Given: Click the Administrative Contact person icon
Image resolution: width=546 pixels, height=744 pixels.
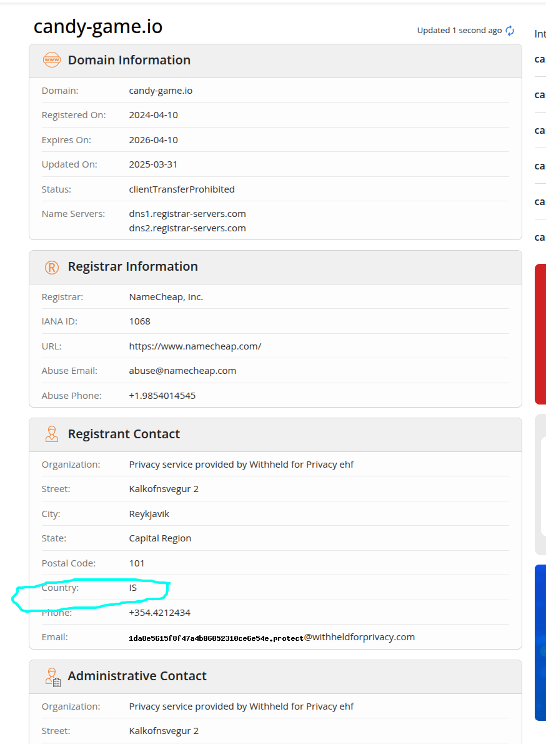Looking at the screenshot, I should point(52,677).
